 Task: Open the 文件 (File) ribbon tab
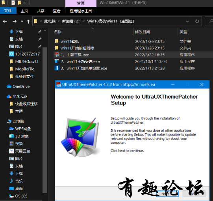click(8, 11)
